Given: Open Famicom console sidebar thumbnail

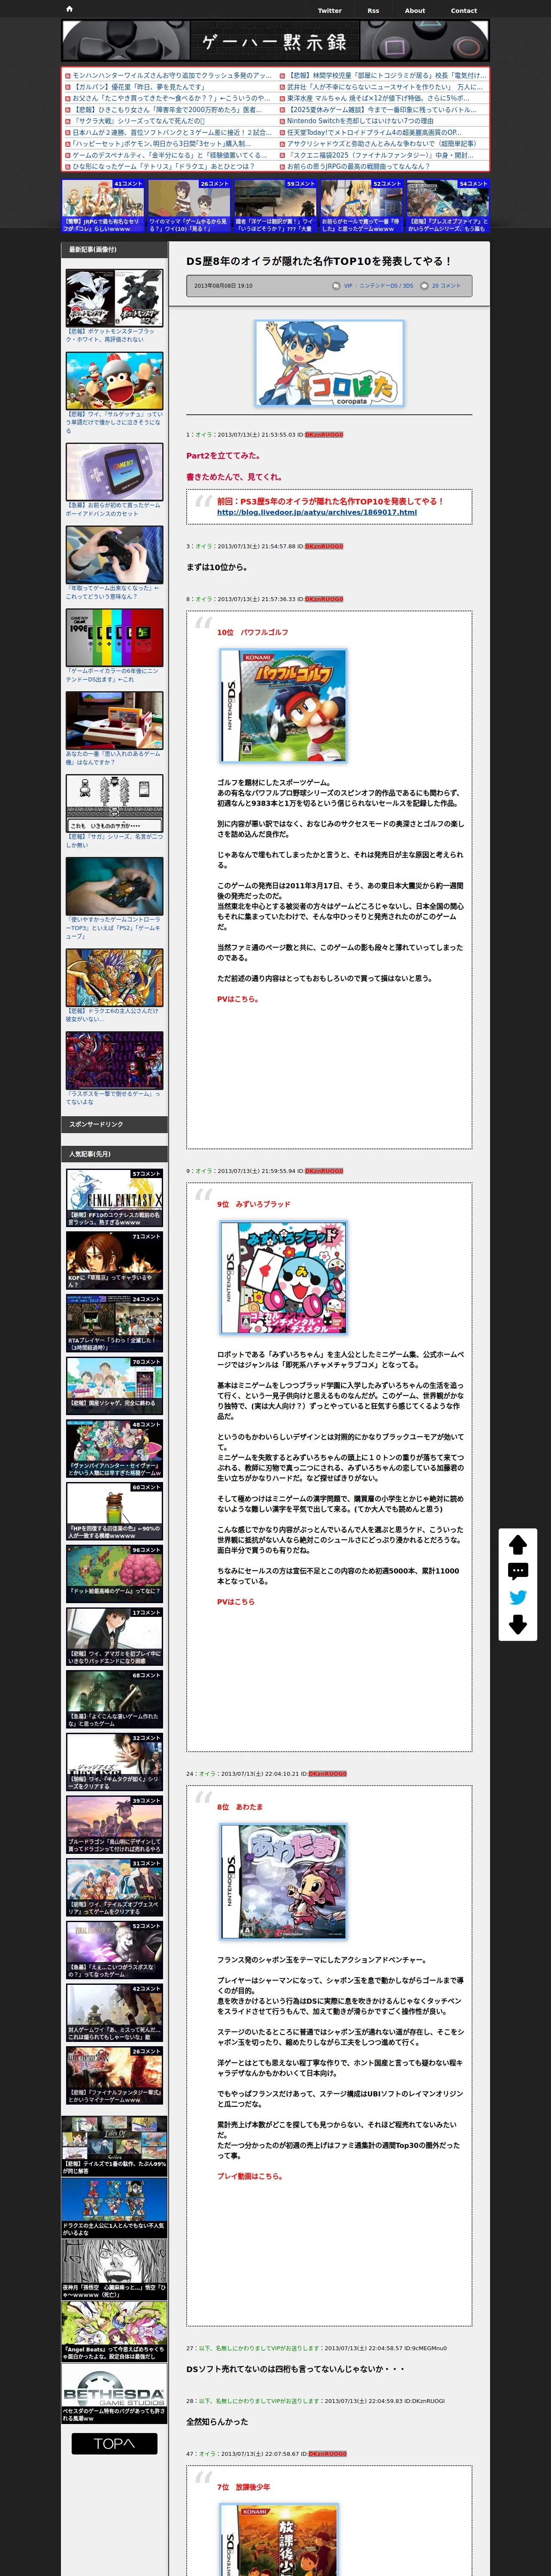Looking at the screenshot, I should pos(114,720).
